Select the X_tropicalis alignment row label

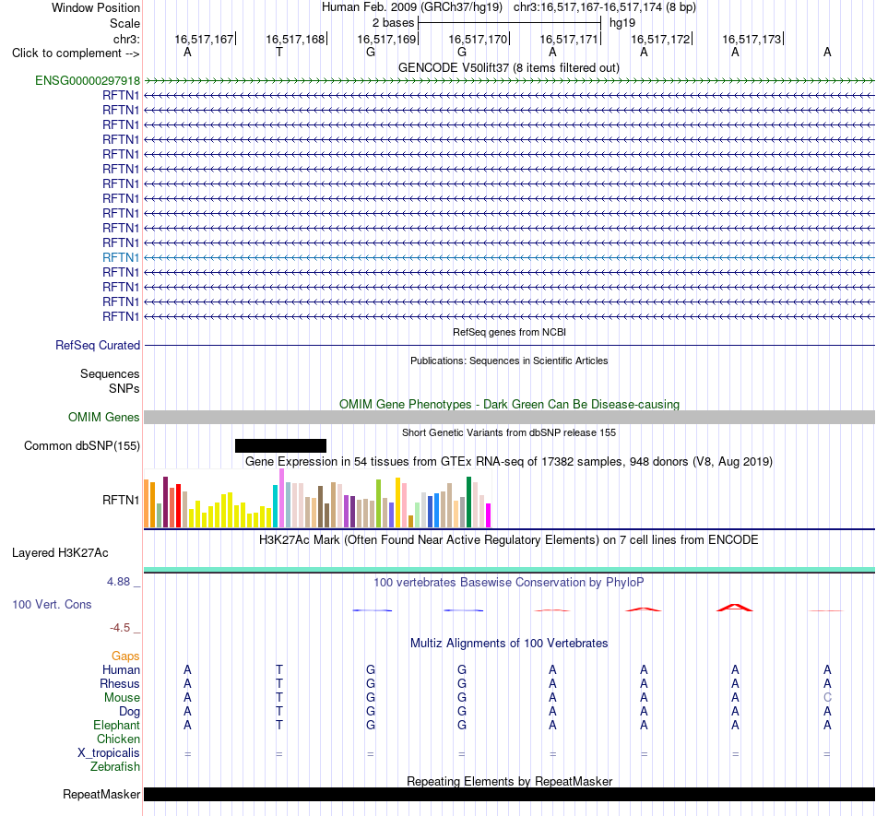[109, 753]
